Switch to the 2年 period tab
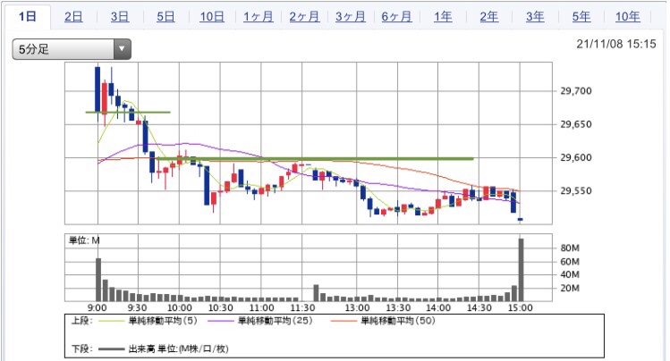 (488, 17)
